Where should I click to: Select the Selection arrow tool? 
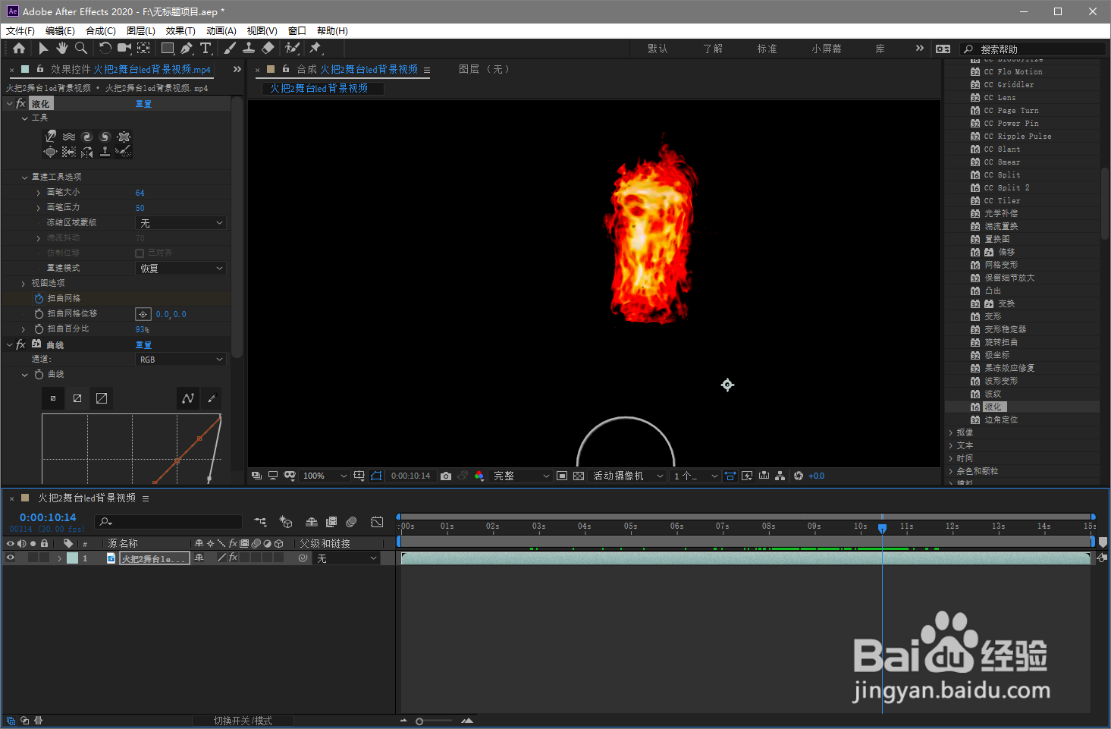click(43, 48)
